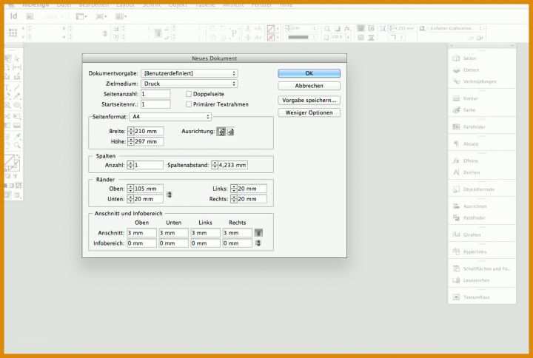Open the Objektformate panel icon
533x358 pixels.
(x=456, y=189)
